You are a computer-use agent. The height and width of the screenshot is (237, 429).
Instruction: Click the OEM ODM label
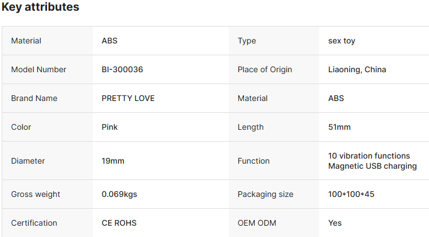[257, 223]
